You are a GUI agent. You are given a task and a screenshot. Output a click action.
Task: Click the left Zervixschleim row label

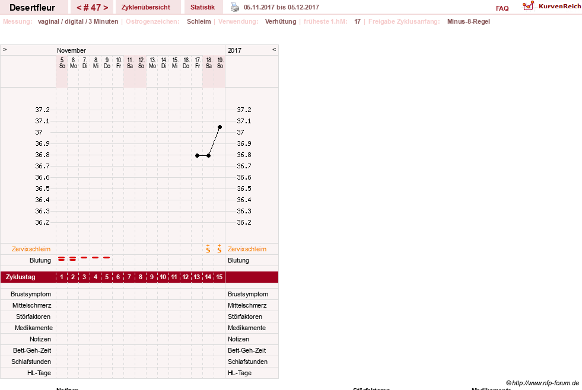31,249
